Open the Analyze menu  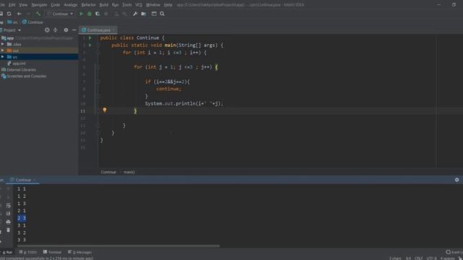(71, 5)
